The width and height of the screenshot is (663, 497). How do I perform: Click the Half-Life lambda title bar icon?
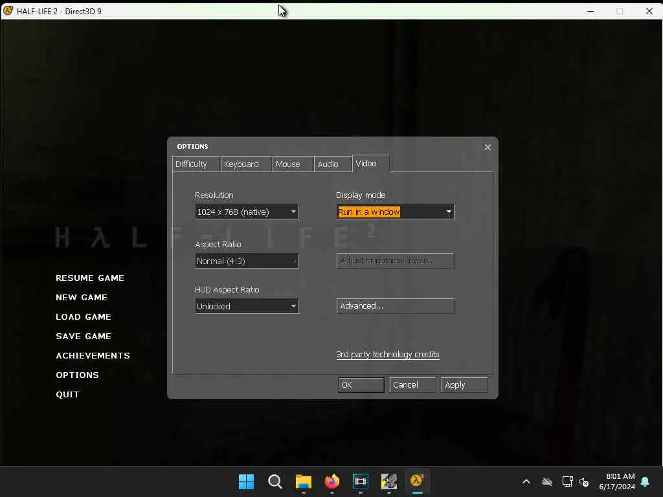point(8,11)
